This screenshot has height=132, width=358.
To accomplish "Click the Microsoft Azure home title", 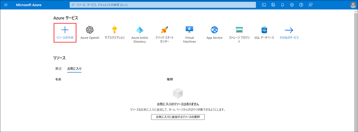I will click(x=29, y=5).
